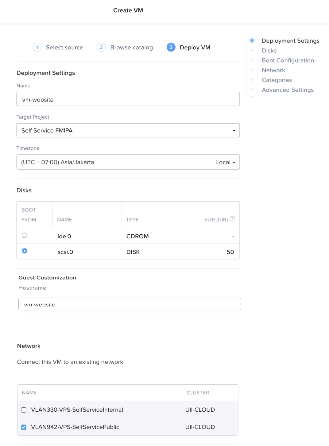Click the Hostname field under Guest Customization

(129, 304)
